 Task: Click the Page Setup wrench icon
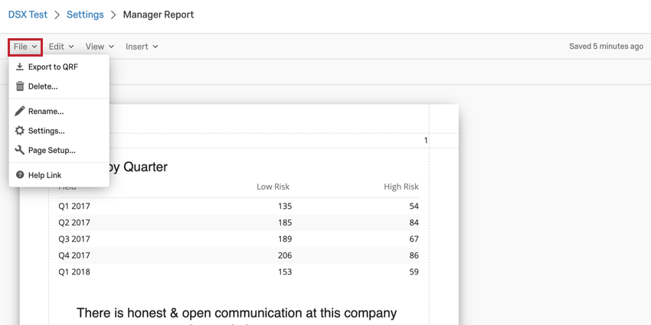(x=20, y=151)
